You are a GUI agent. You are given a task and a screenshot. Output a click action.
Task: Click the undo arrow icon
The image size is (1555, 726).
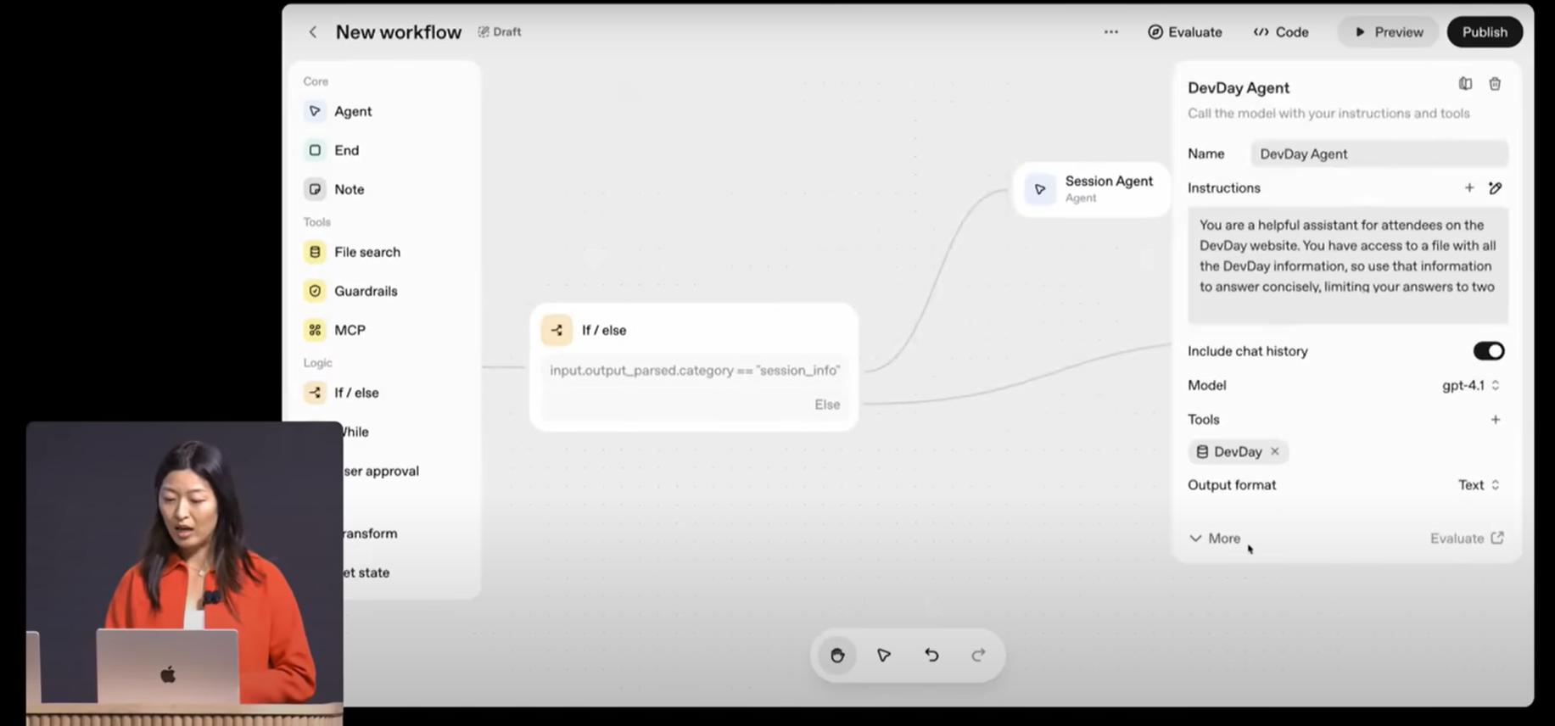pyautogui.click(x=931, y=655)
